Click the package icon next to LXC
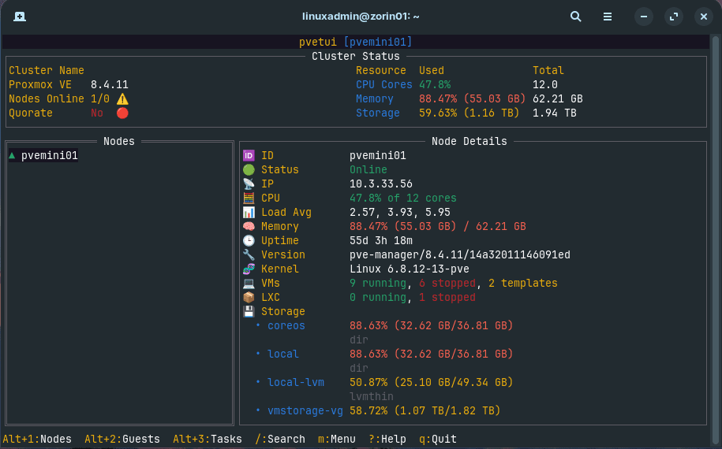The image size is (722, 449). point(249,298)
